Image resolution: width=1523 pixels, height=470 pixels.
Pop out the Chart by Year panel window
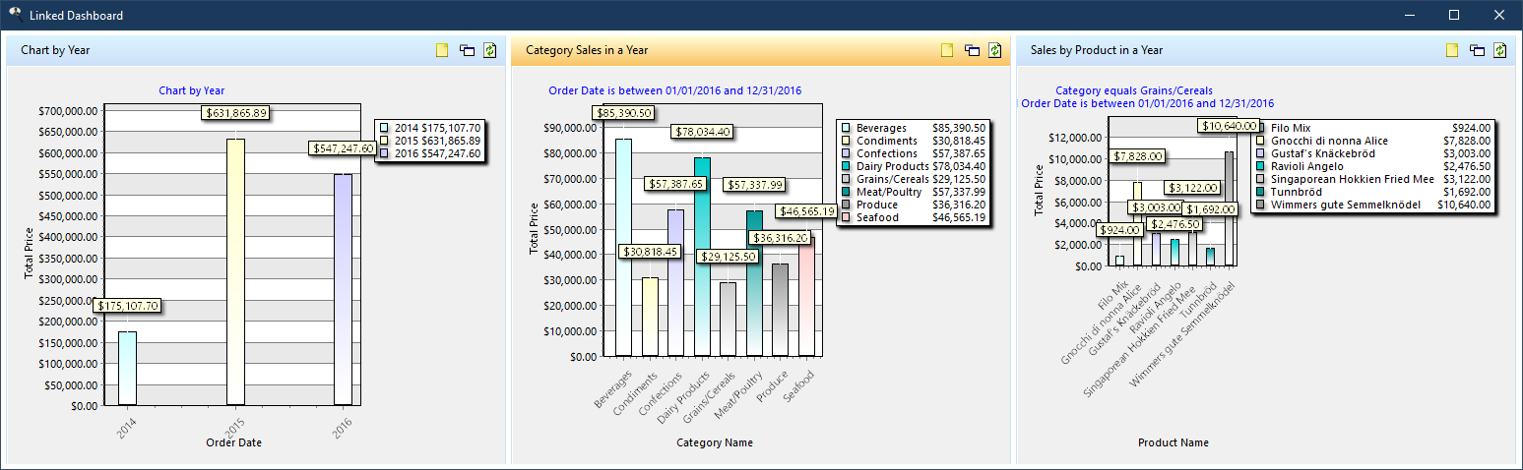point(467,50)
